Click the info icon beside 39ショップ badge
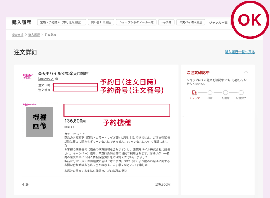 point(57,79)
